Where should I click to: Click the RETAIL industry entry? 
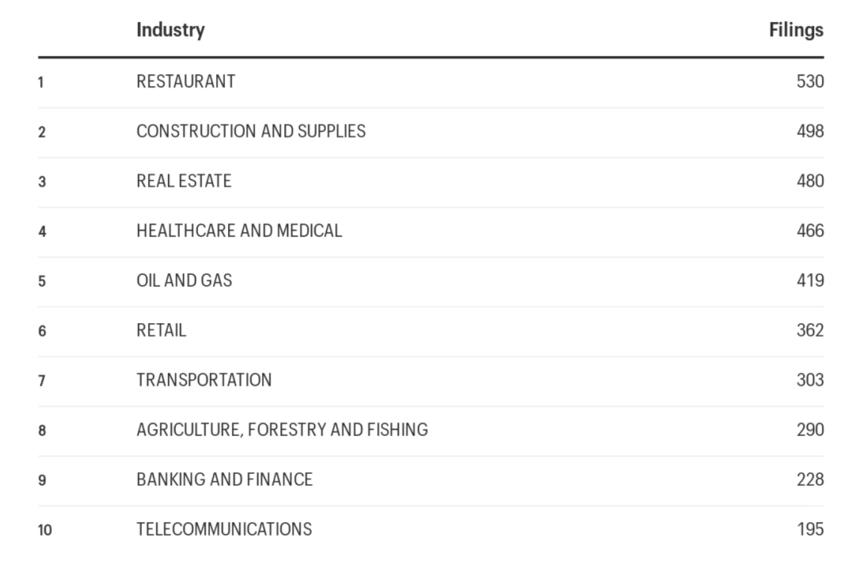click(161, 330)
